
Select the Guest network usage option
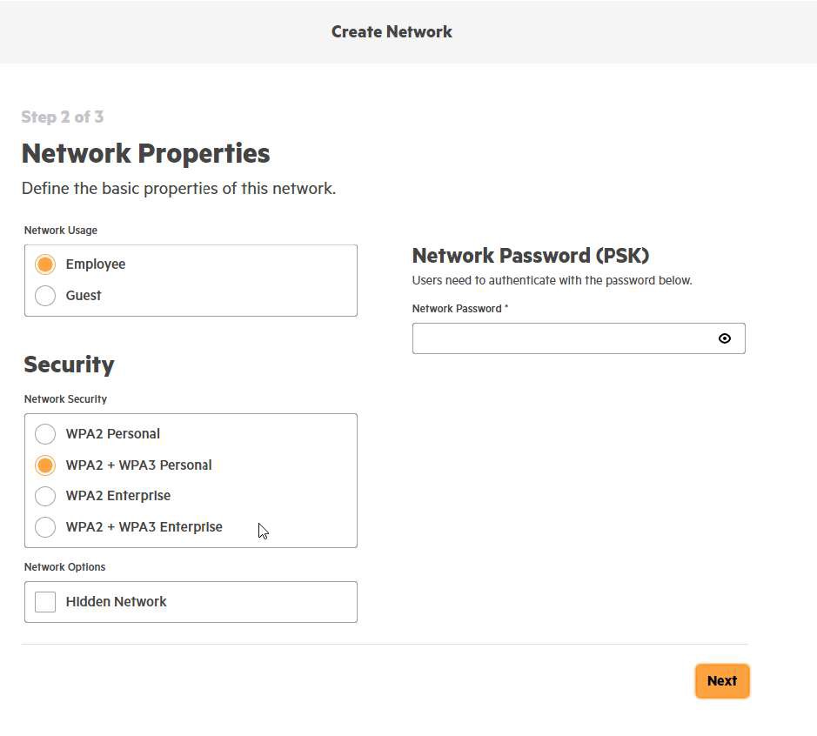(x=45, y=295)
